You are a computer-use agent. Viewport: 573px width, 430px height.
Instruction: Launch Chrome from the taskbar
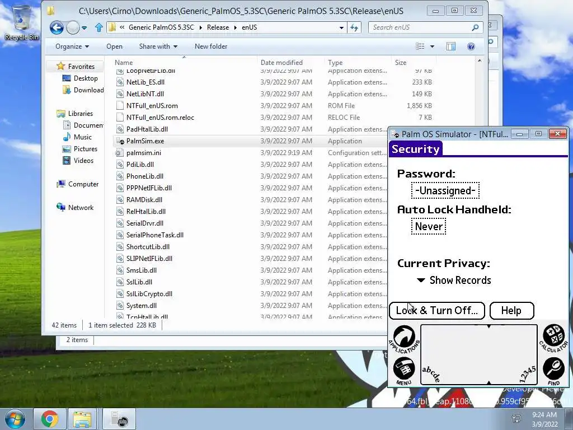[x=49, y=419]
